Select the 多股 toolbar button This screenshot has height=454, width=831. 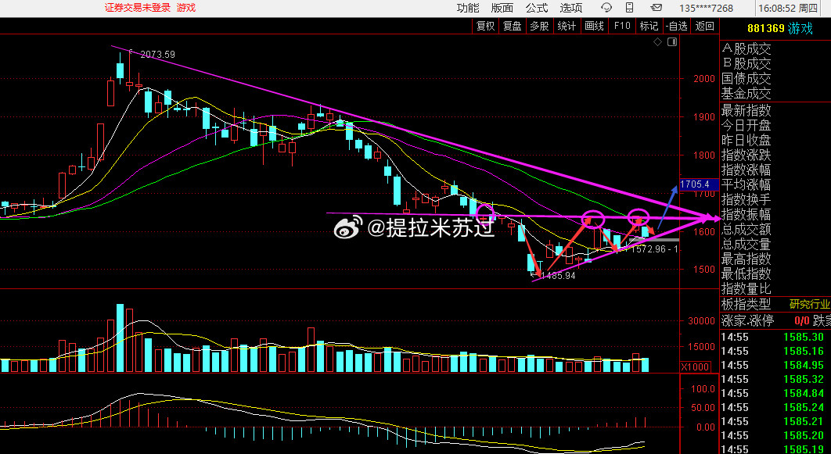tap(539, 26)
